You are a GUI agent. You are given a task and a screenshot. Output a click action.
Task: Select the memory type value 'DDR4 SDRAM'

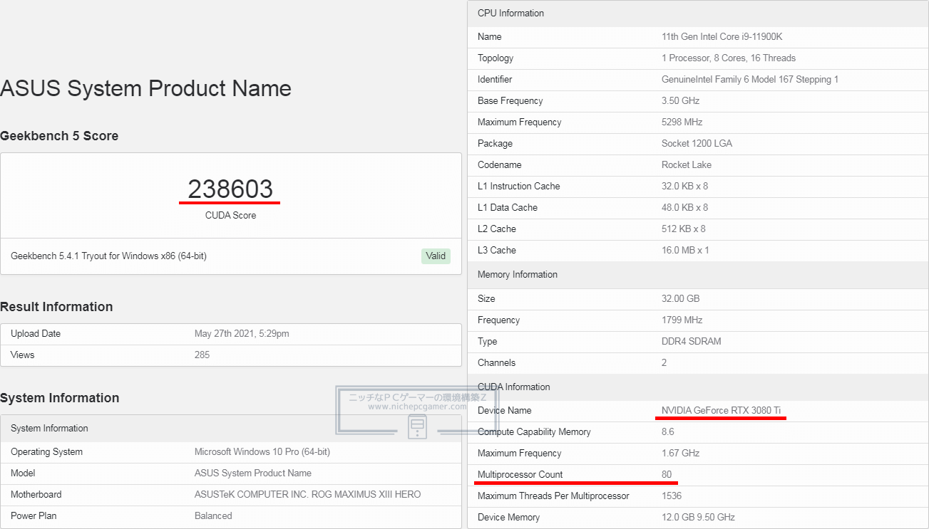(692, 342)
